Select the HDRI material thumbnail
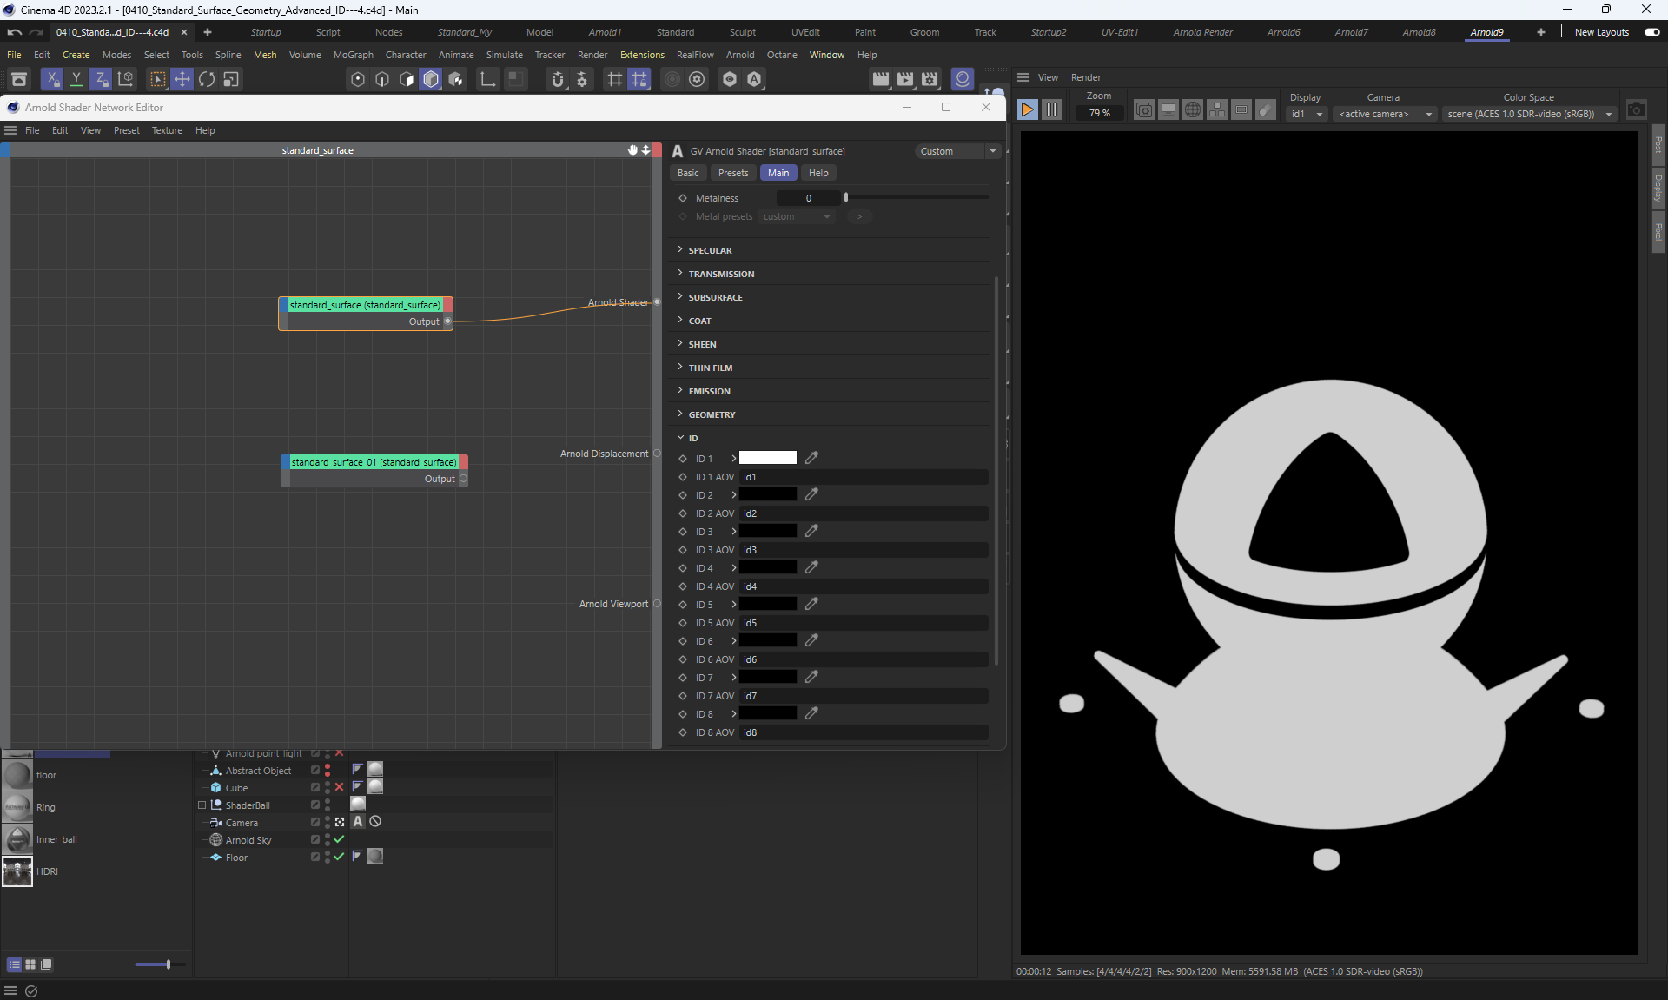Image resolution: width=1668 pixels, height=1000 pixels. (17, 871)
